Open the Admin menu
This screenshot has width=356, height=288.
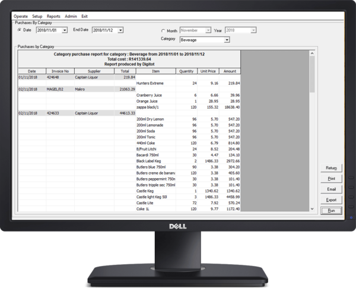[71, 17]
